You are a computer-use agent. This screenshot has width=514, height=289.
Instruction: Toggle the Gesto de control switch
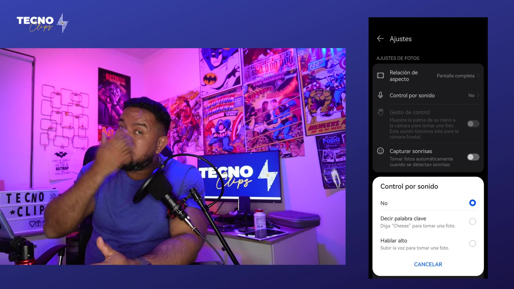pyautogui.click(x=473, y=124)
